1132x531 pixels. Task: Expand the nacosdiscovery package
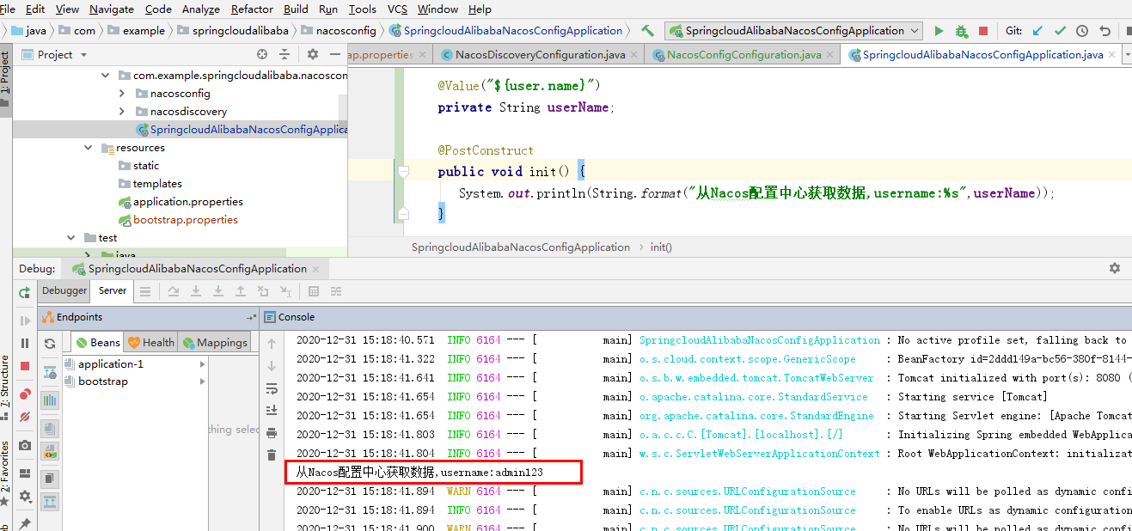coord(120,112)
